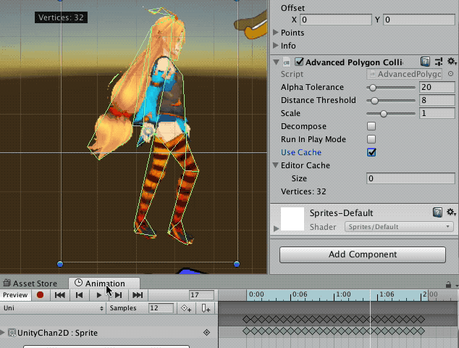Open help for Advanced Polygon Collider component

coord(425,62)
